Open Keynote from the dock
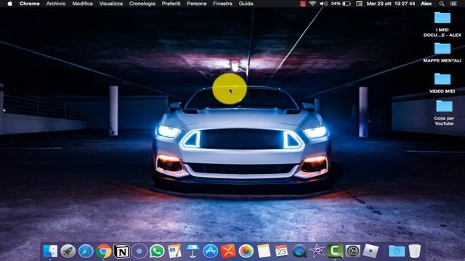The width and height of the screenshot is (465, 261). 193,252
